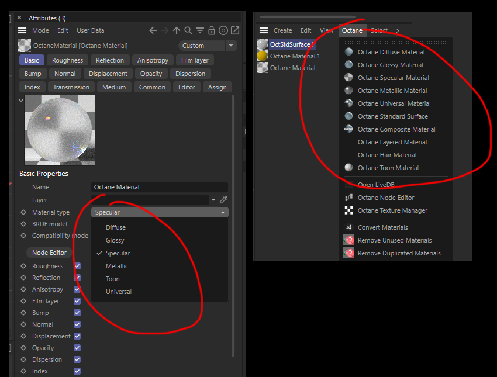Open the Displacement tab button
This screenshot has width=497, height=377.
108,74
